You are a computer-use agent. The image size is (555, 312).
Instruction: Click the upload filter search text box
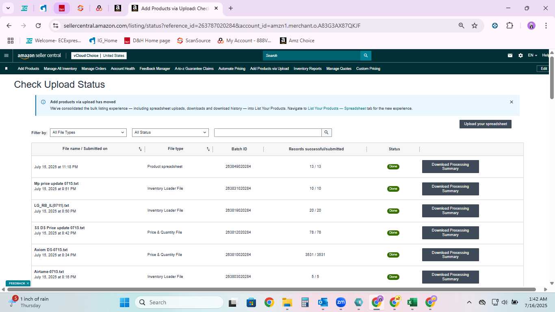tap(268, 132)
